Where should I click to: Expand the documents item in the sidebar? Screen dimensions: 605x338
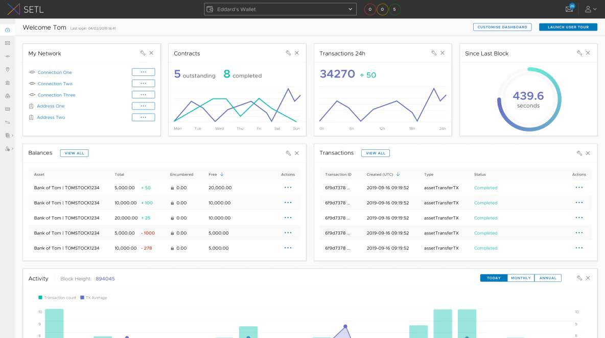[x=7, y=136]
